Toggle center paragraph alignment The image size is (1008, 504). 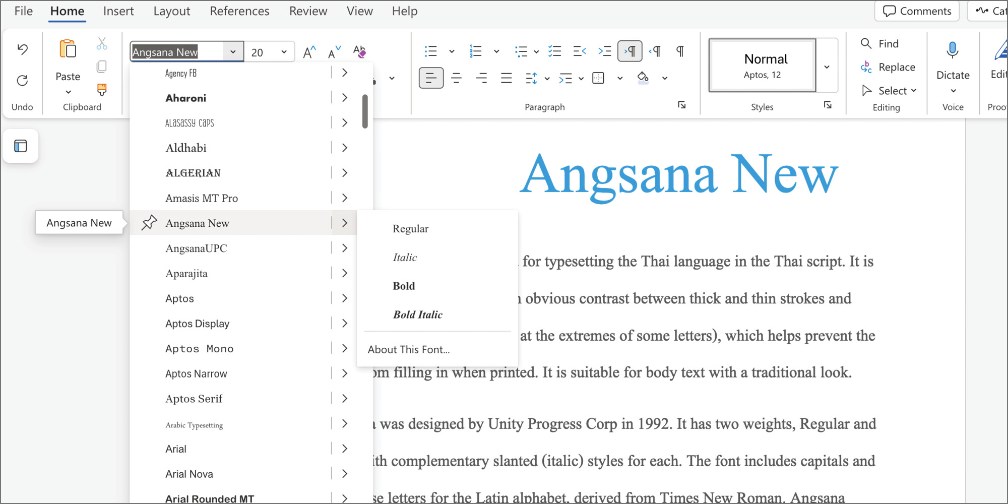click(457, 78)
